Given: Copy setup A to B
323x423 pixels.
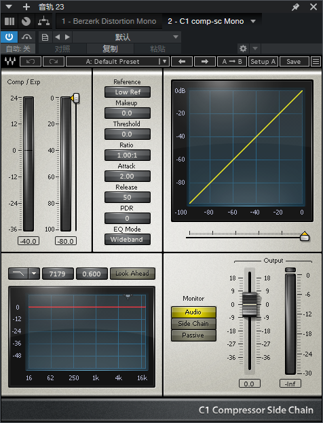Looking at the screenshot, I should coord(232,62).
